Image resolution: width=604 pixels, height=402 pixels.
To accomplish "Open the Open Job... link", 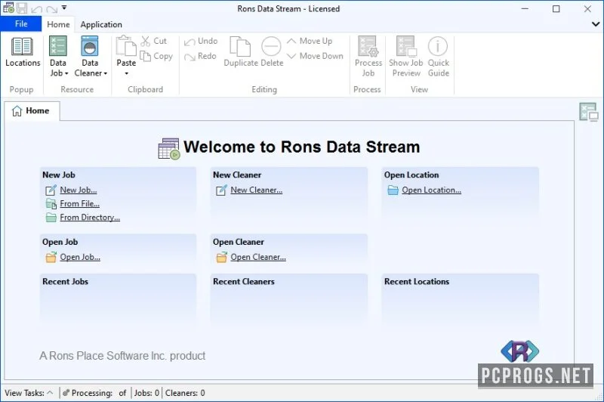I will 80,257.
